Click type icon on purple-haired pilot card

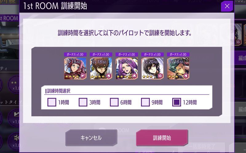(x=134, y=76)
